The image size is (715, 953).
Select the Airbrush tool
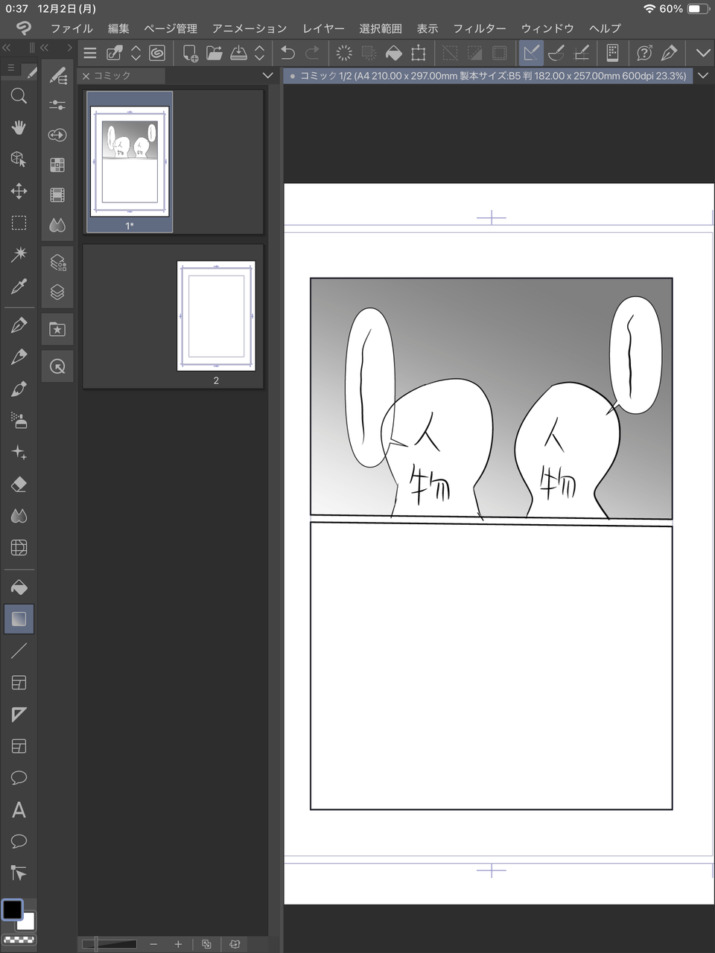[x=19, y=421]
